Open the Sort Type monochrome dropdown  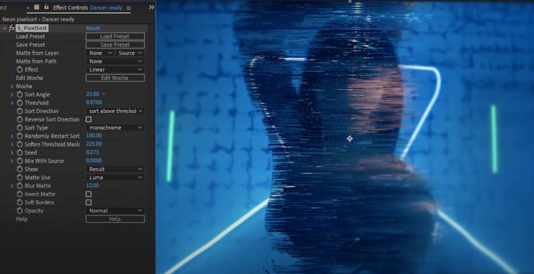tap(115, 128)
